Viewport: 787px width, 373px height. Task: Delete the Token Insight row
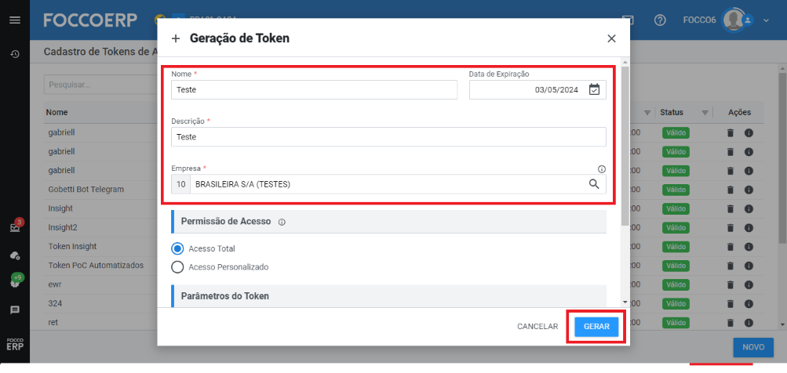tap(731, 247)
